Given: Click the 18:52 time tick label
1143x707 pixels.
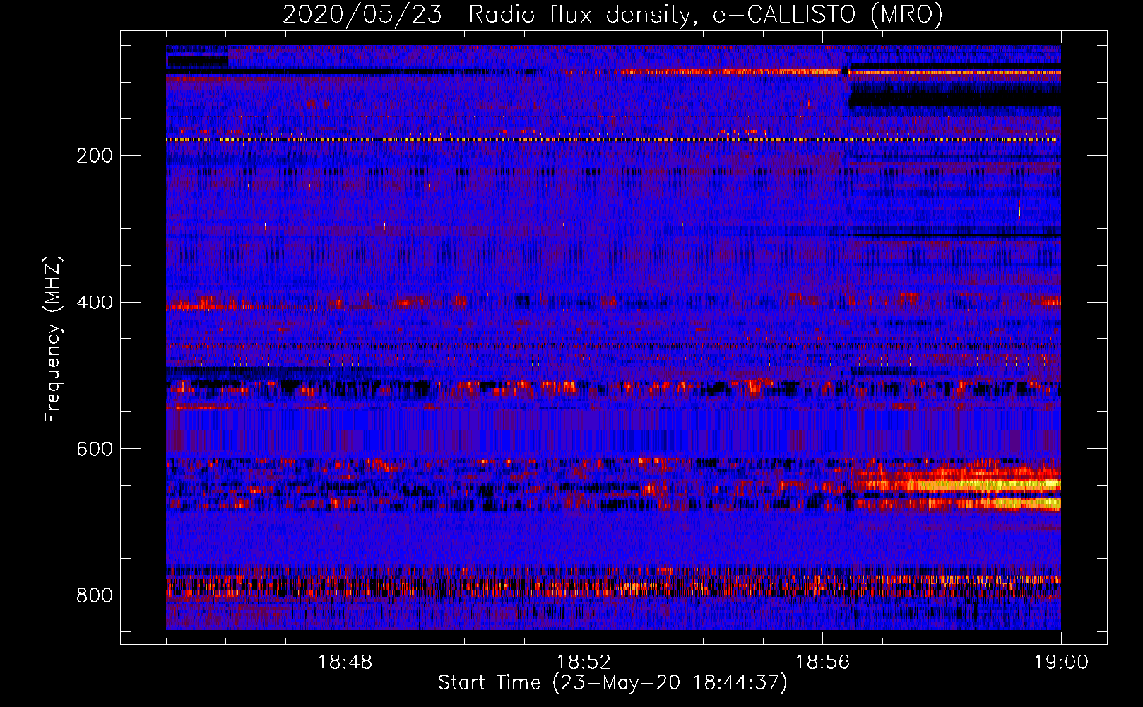Looking at the screenshot, I should tap(584, 662).
